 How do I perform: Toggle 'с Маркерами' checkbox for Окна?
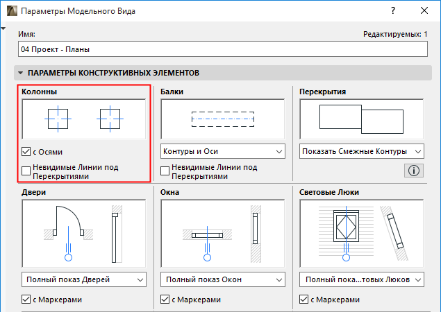click(x=165, y=300)
